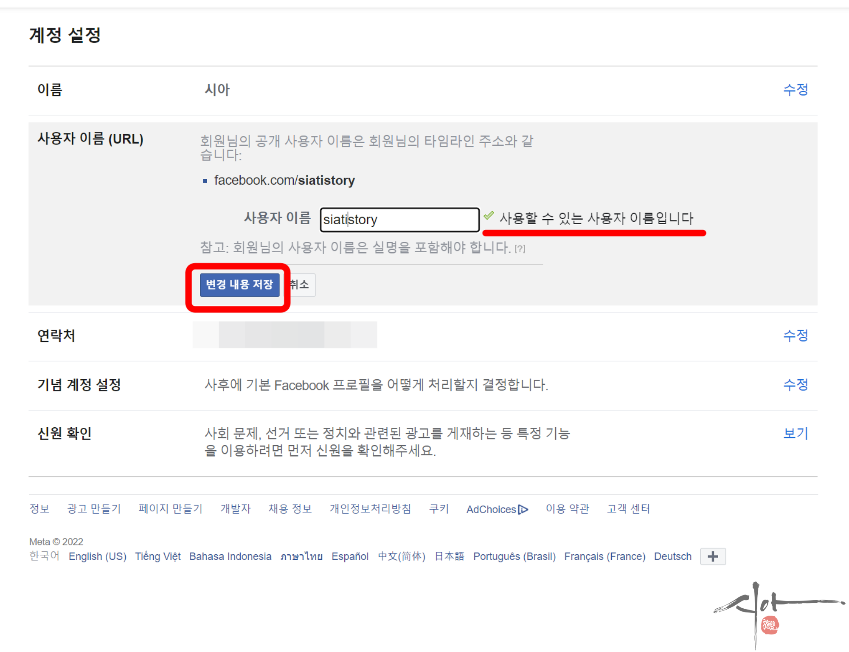
Task: Click 수정 next to 연락처
Action: point(795,336)
